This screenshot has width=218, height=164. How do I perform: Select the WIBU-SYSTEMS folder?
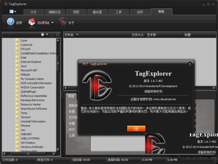(x=30, y=138)
